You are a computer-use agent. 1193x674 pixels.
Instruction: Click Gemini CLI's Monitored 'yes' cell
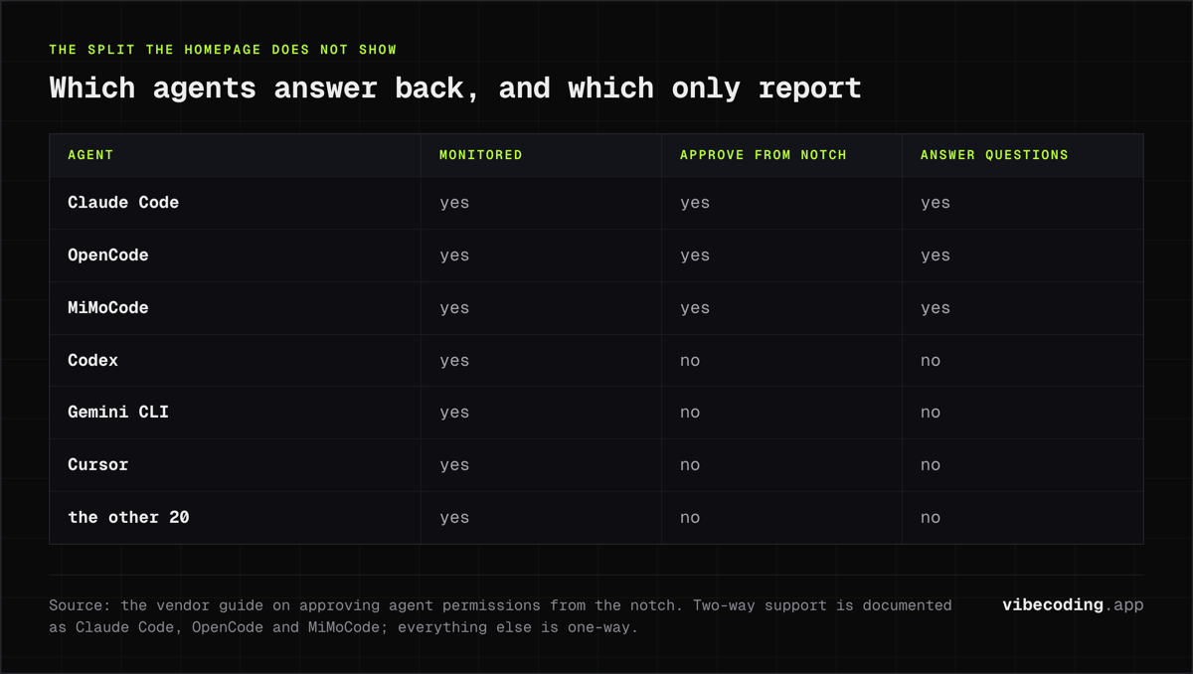[454, 414]
